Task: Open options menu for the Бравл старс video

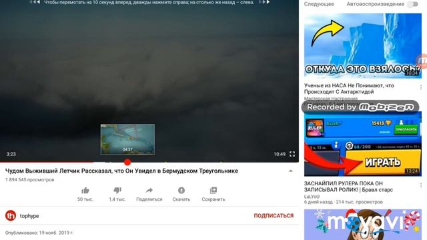Action: [x=421, y=185]
